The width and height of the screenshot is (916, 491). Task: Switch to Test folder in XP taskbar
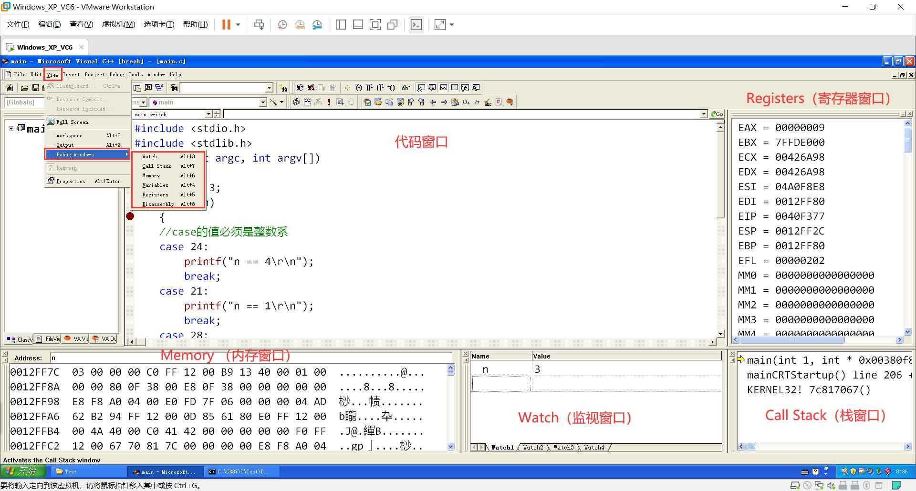[x=88, y=471]
